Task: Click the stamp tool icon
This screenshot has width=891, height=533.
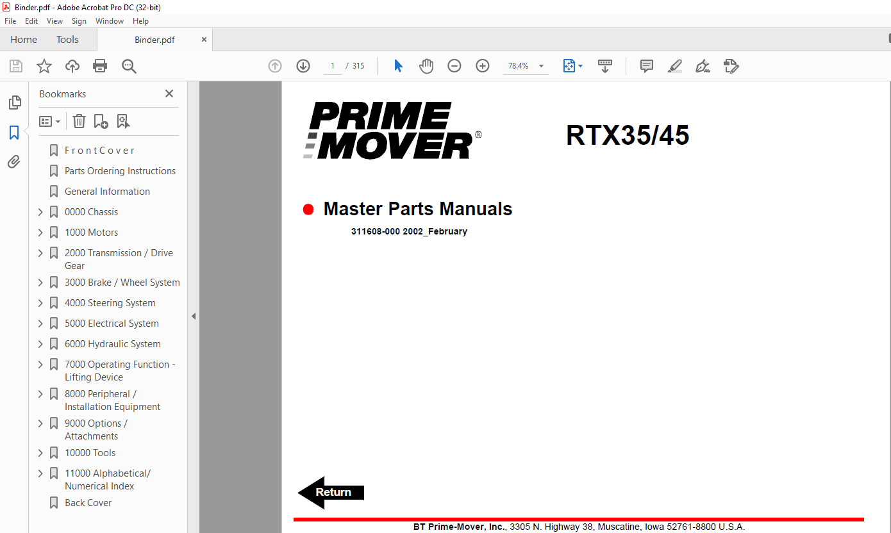Action: click(731, 66)
